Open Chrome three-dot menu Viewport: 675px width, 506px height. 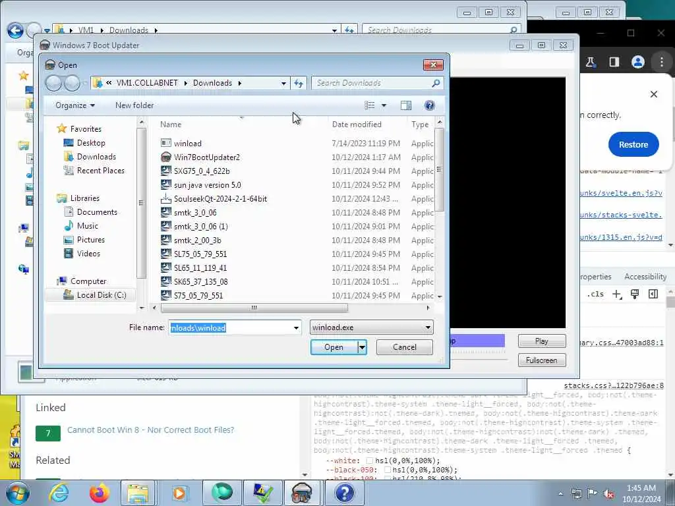click(x=662, y=62)
